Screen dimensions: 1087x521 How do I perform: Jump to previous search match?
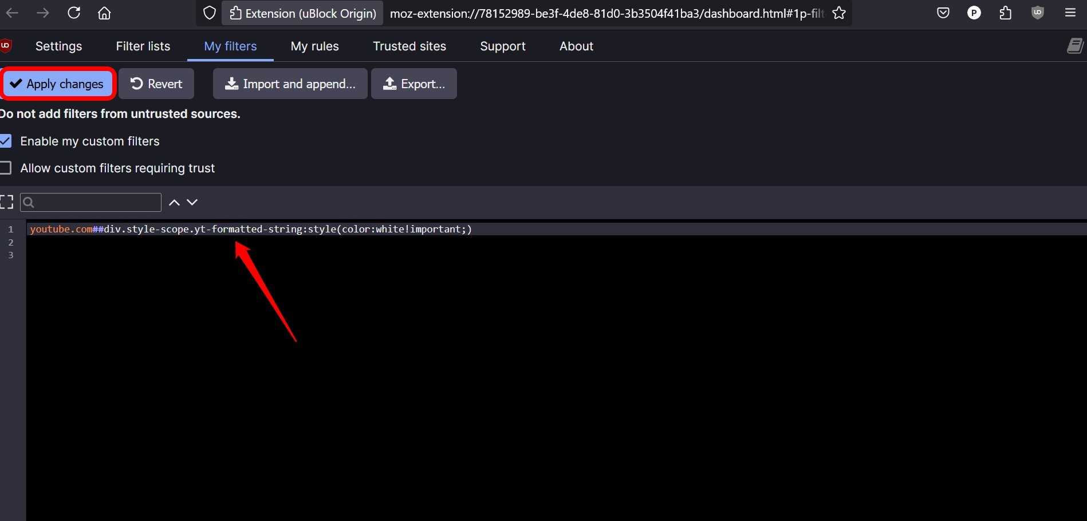coord(175,202)
